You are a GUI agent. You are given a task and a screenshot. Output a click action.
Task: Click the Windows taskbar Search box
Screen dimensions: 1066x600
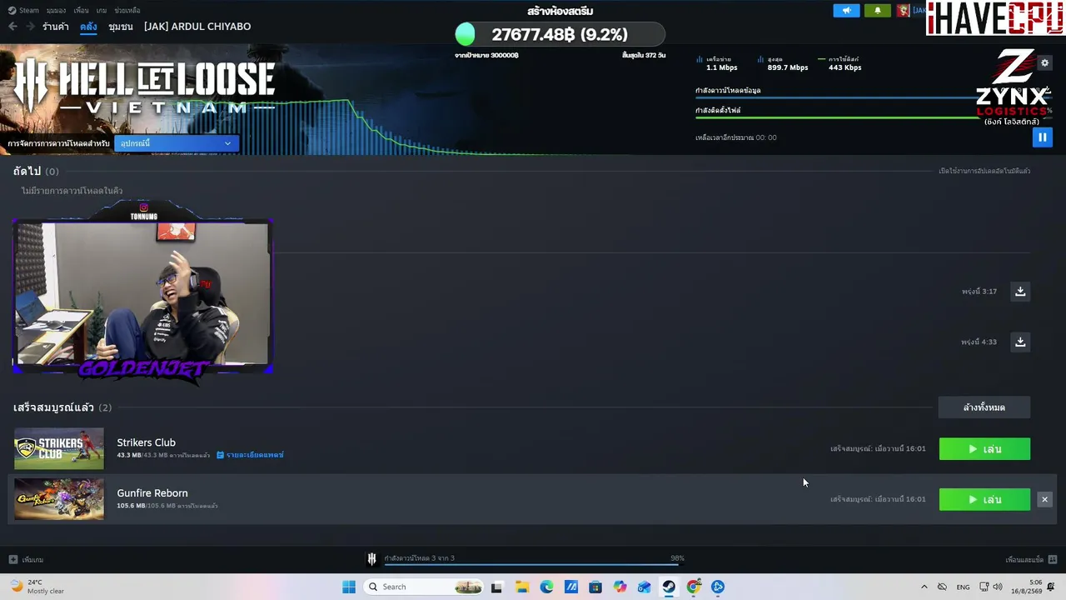(423, 587)
